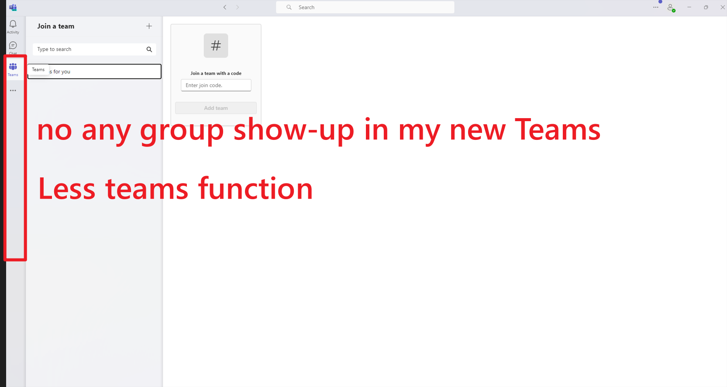Click the top Search bar
This screenshot has height=387, width=727.
[x=365, y=7]
